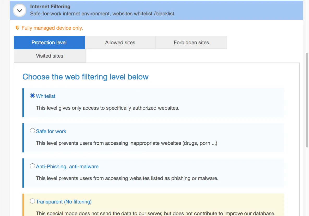Open the Protection level tab
This screenshot has height=216, width=309.
click(49, 42)
